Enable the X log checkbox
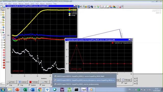163x92 pixels. tap(7, 85)
